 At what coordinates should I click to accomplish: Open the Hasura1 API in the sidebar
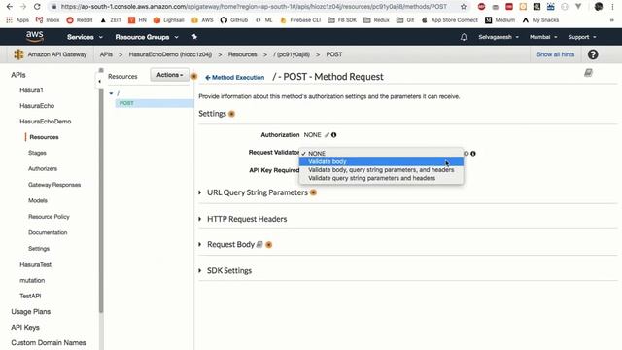coord(31,90)
